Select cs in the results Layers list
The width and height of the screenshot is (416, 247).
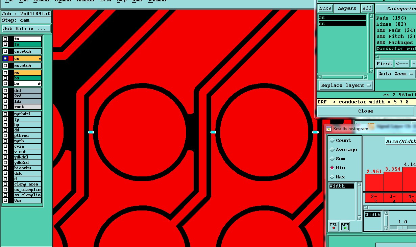tap(342, 18)
